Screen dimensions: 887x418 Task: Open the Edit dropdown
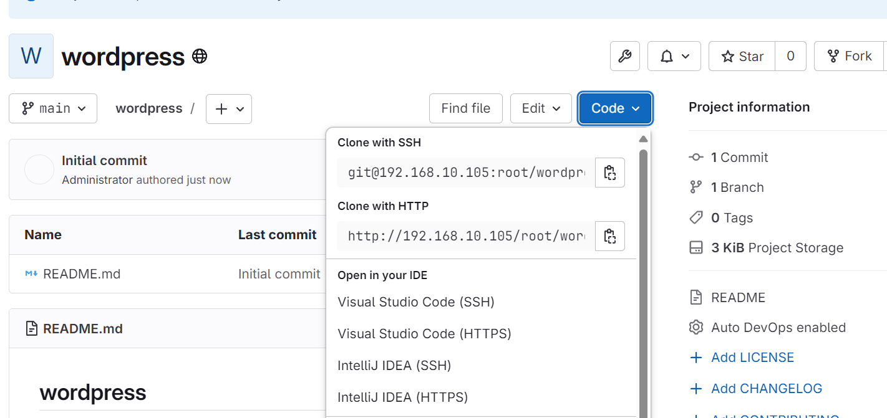click(x=541, y=108)
